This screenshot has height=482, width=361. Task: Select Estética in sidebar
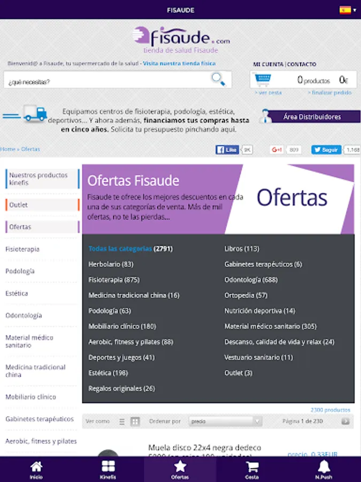pos(17,293)
